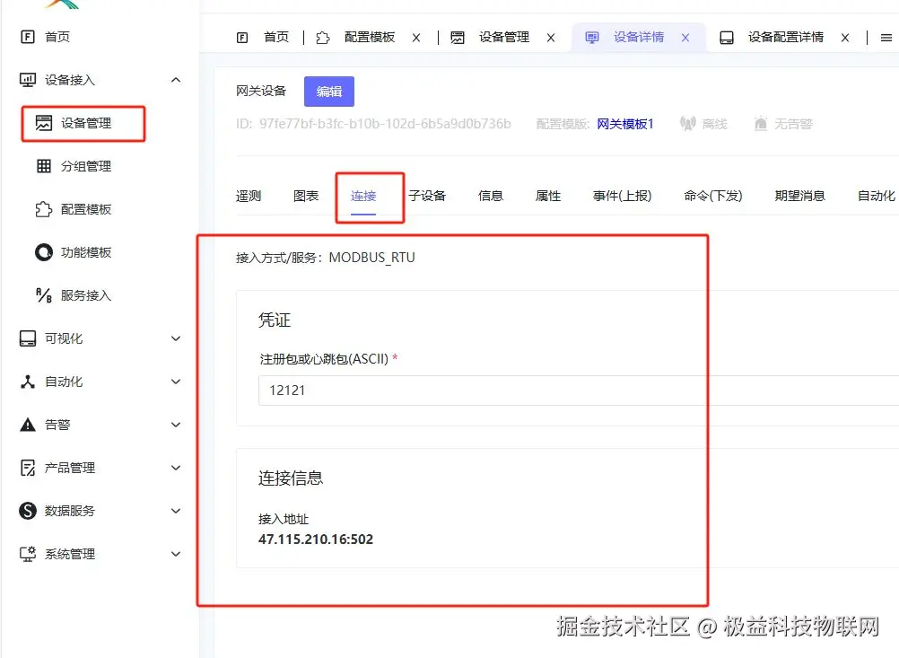This screenshot has height=658, width=899.
Task: Click the 设备管理 icon in sidebar
Action: tap(44, 123)
